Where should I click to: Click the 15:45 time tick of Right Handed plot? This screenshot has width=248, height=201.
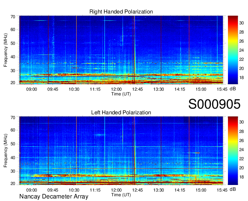(222, 89)
